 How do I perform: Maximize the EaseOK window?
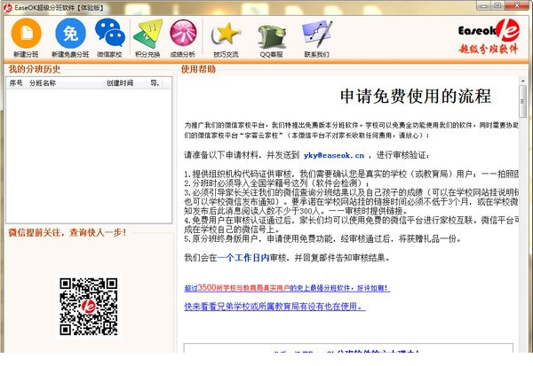click(497, 6)
